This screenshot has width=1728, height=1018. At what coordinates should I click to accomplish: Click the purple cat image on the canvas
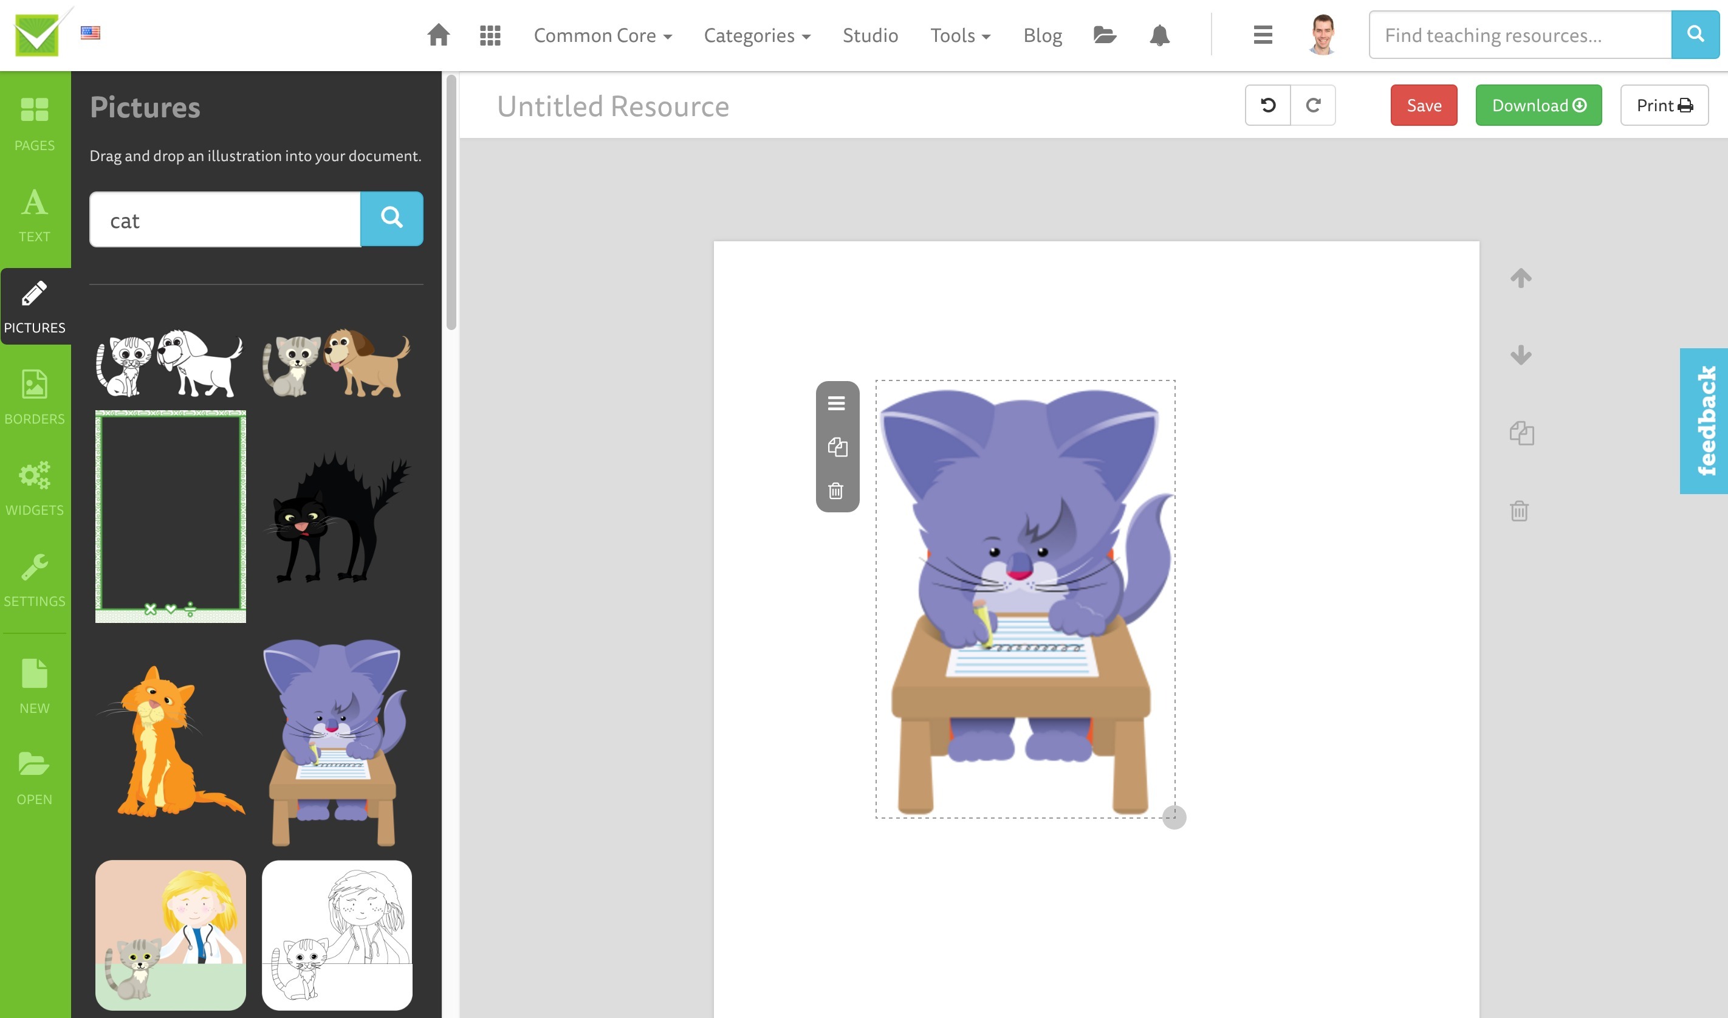pyautogui.click(x=1025, y=599)
